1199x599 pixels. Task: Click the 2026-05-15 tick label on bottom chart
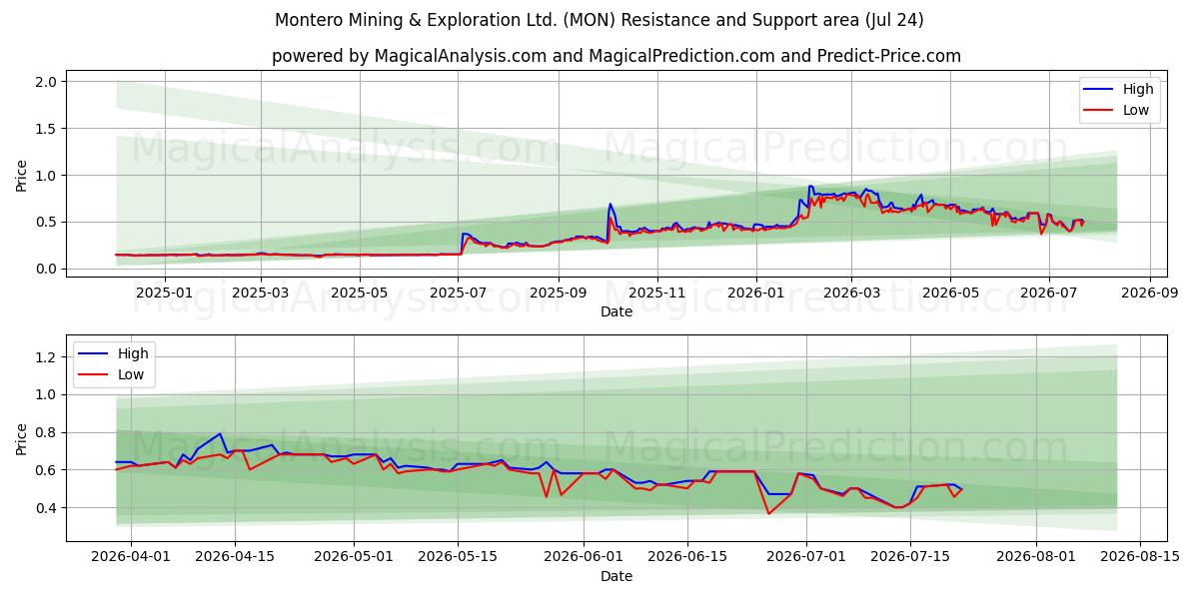[x=458, y=557]
